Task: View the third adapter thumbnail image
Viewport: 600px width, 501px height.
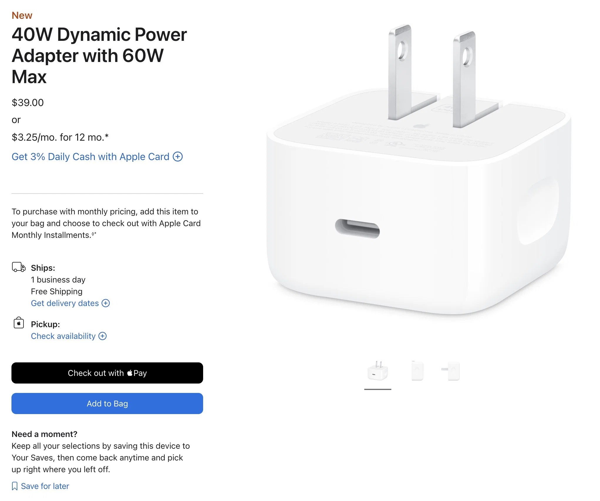Action: point(451,371)
